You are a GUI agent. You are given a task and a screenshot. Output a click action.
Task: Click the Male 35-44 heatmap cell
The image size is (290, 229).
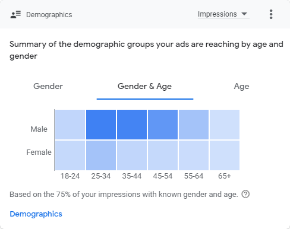[x=132, y=125]
